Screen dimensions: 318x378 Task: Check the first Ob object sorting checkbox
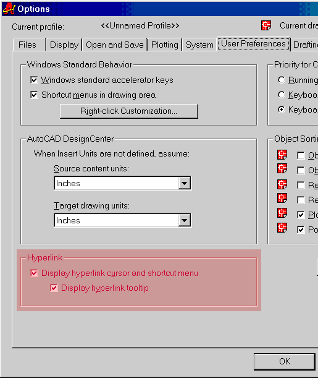click(301, 155)
